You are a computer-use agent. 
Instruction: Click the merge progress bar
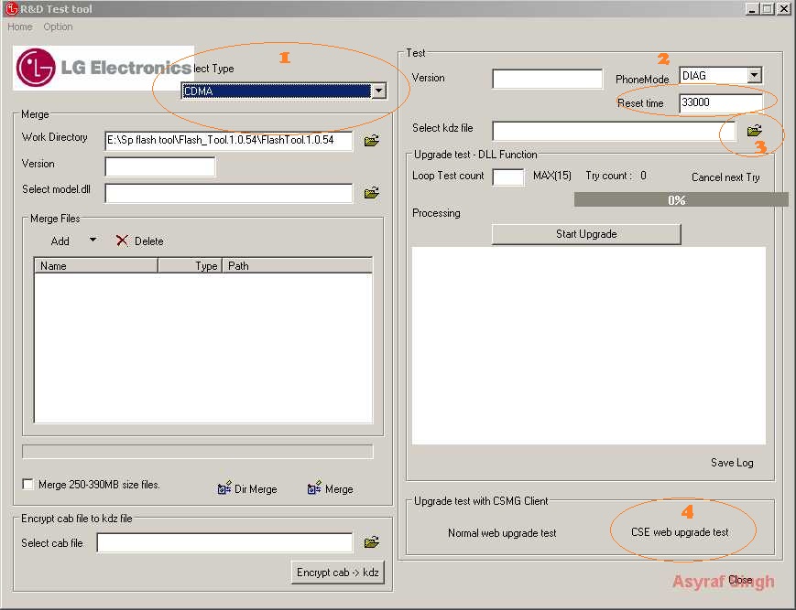pyautogui.click(x=198, y=452)
